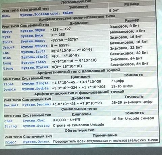162x155 pixels.
Task: Select the '8 бит' size cell
Action: [114, 10]
